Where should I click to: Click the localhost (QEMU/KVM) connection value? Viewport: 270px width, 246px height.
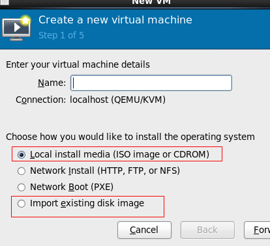[x=117, y=100]
